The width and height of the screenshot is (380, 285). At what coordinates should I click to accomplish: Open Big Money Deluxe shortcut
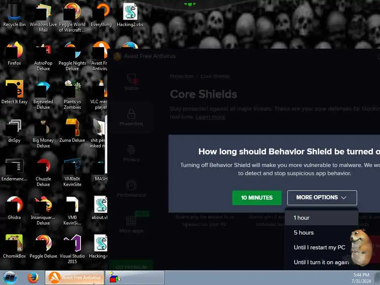tap(43, 133)
